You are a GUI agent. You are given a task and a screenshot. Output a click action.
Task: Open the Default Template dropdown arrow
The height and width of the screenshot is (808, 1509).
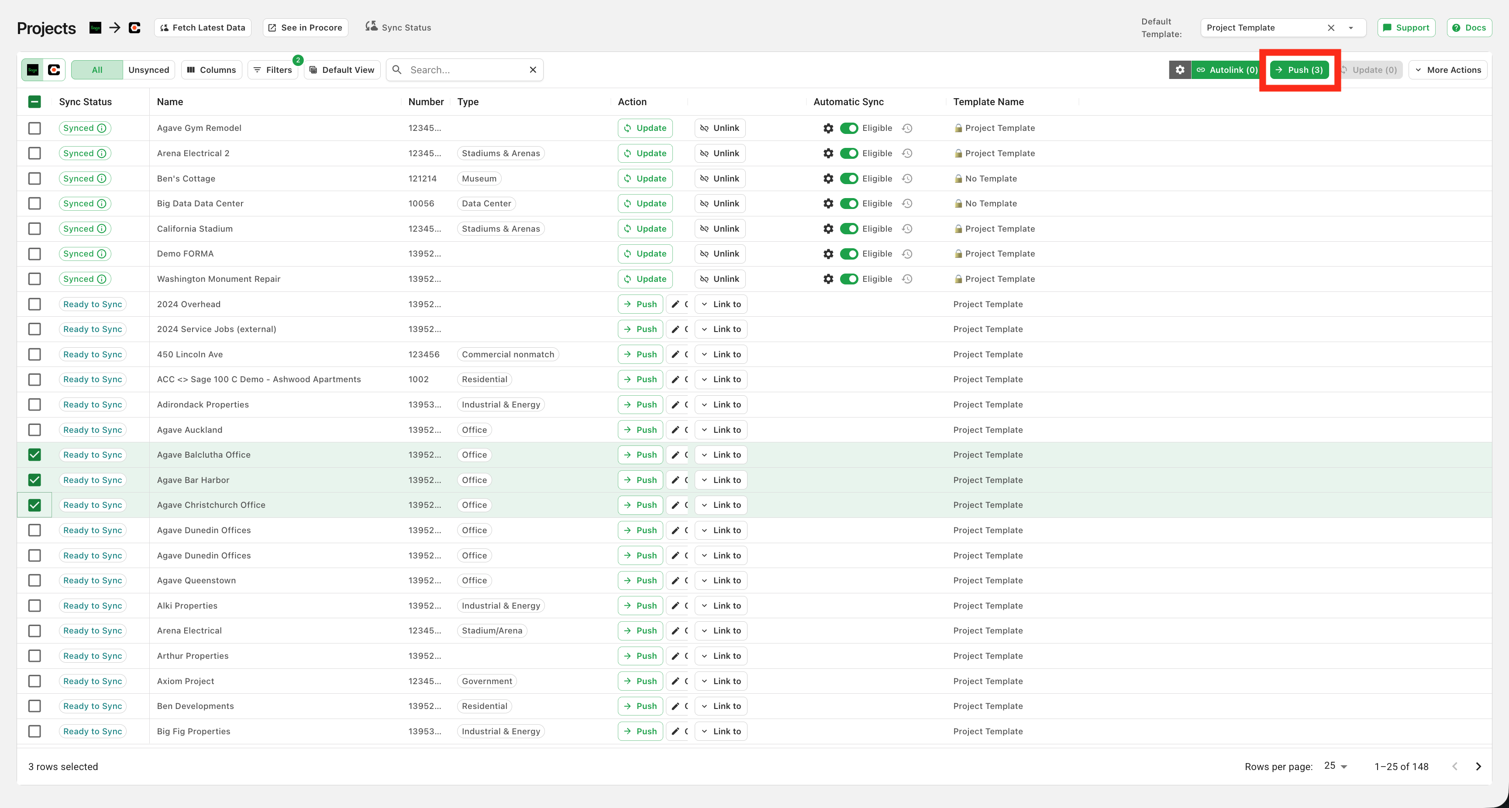coord(1351,27)
